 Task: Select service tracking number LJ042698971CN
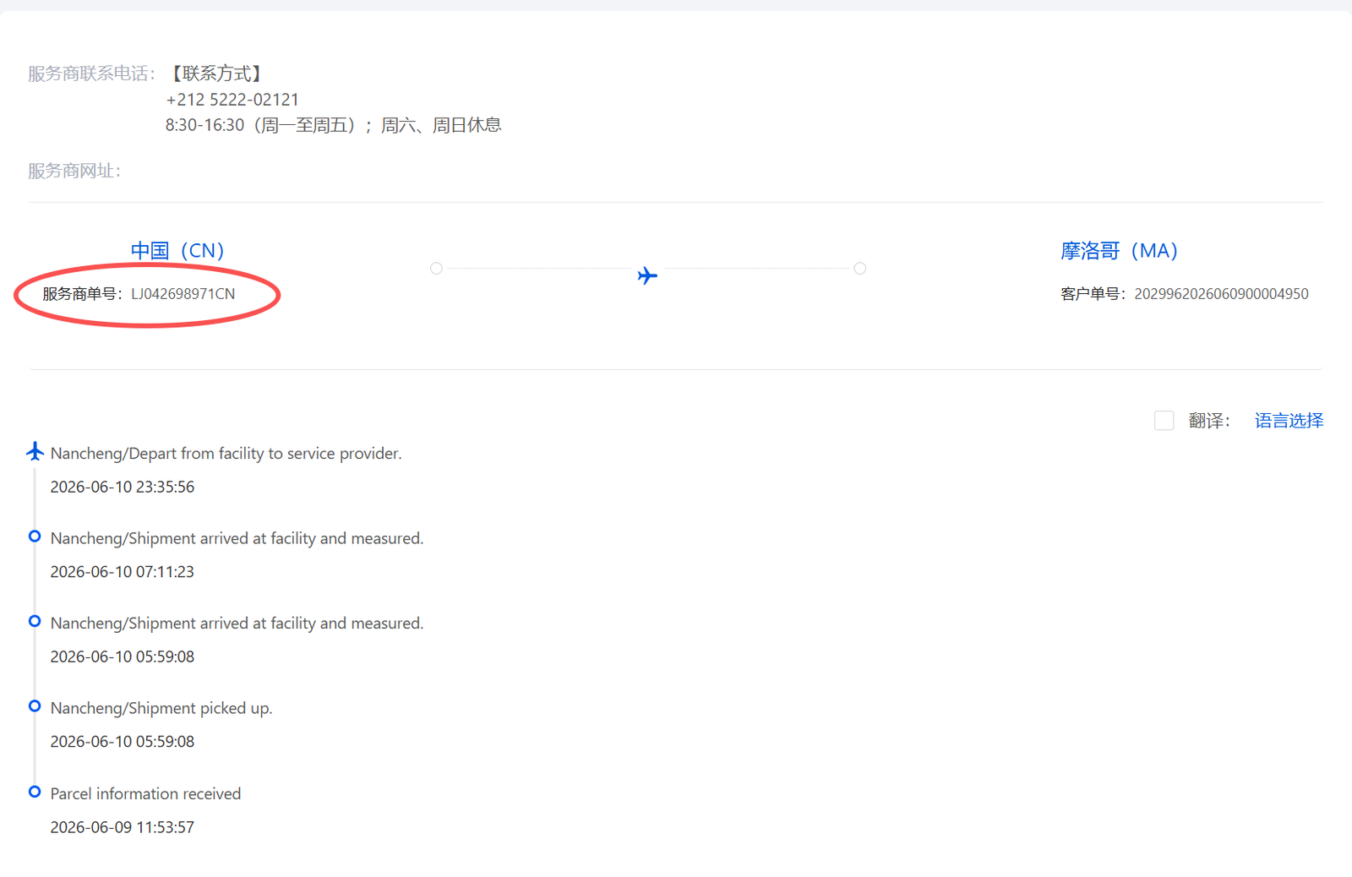(x=183, y=294)
